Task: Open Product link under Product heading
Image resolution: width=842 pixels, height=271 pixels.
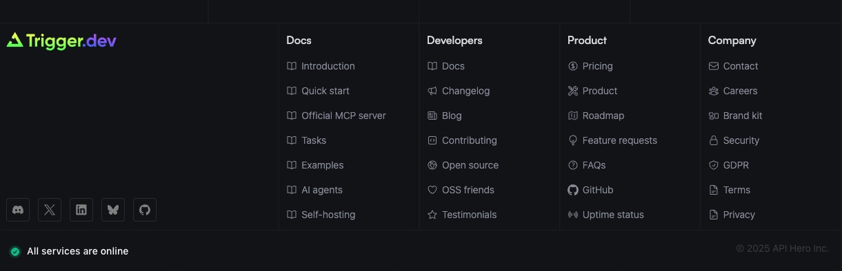Action: (x=600, y=91)
